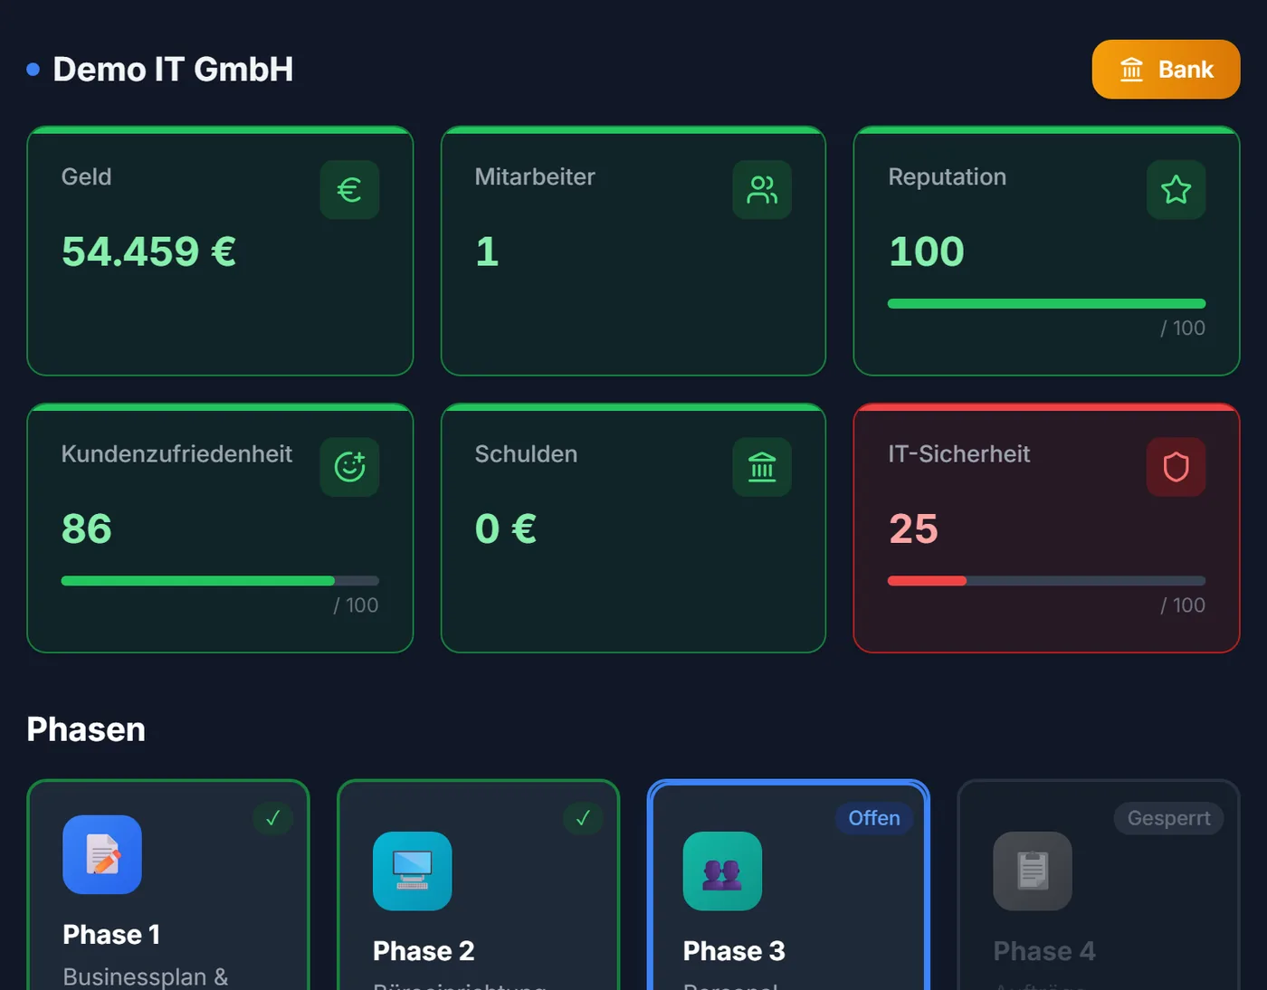This screenshot has height=990, width=1267.
Task: Click the Gesperrt badge on Phase 4
Action: 1168,818
